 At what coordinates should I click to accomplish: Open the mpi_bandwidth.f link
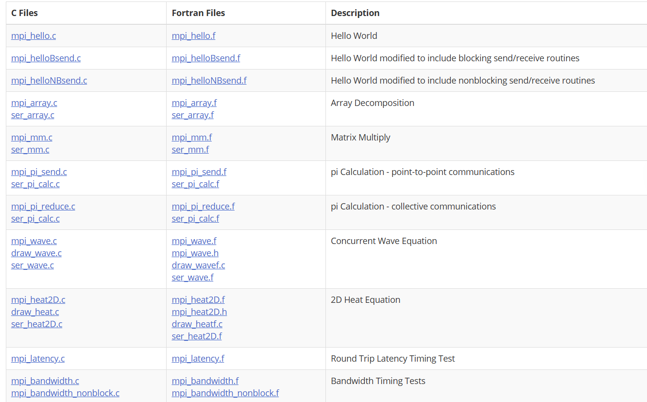[205, 381]
